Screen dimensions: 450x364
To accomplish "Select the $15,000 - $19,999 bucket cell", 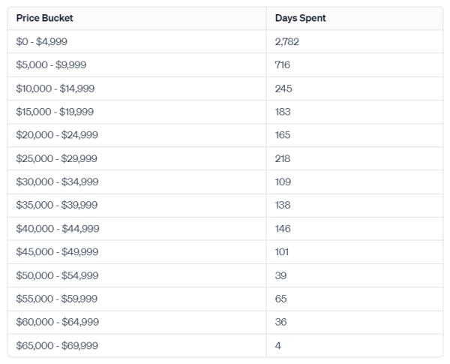I will [55, 112].
